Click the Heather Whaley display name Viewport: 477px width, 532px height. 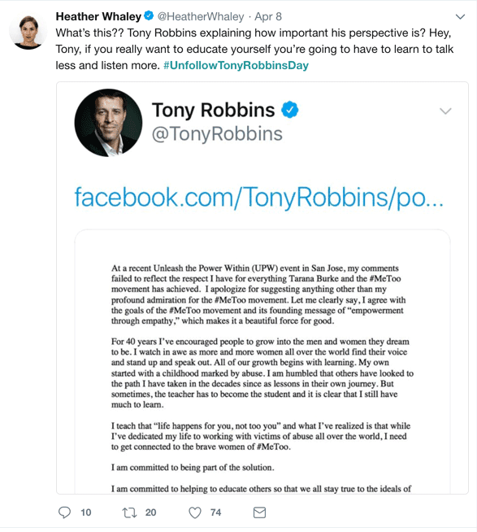click(98, 16)
